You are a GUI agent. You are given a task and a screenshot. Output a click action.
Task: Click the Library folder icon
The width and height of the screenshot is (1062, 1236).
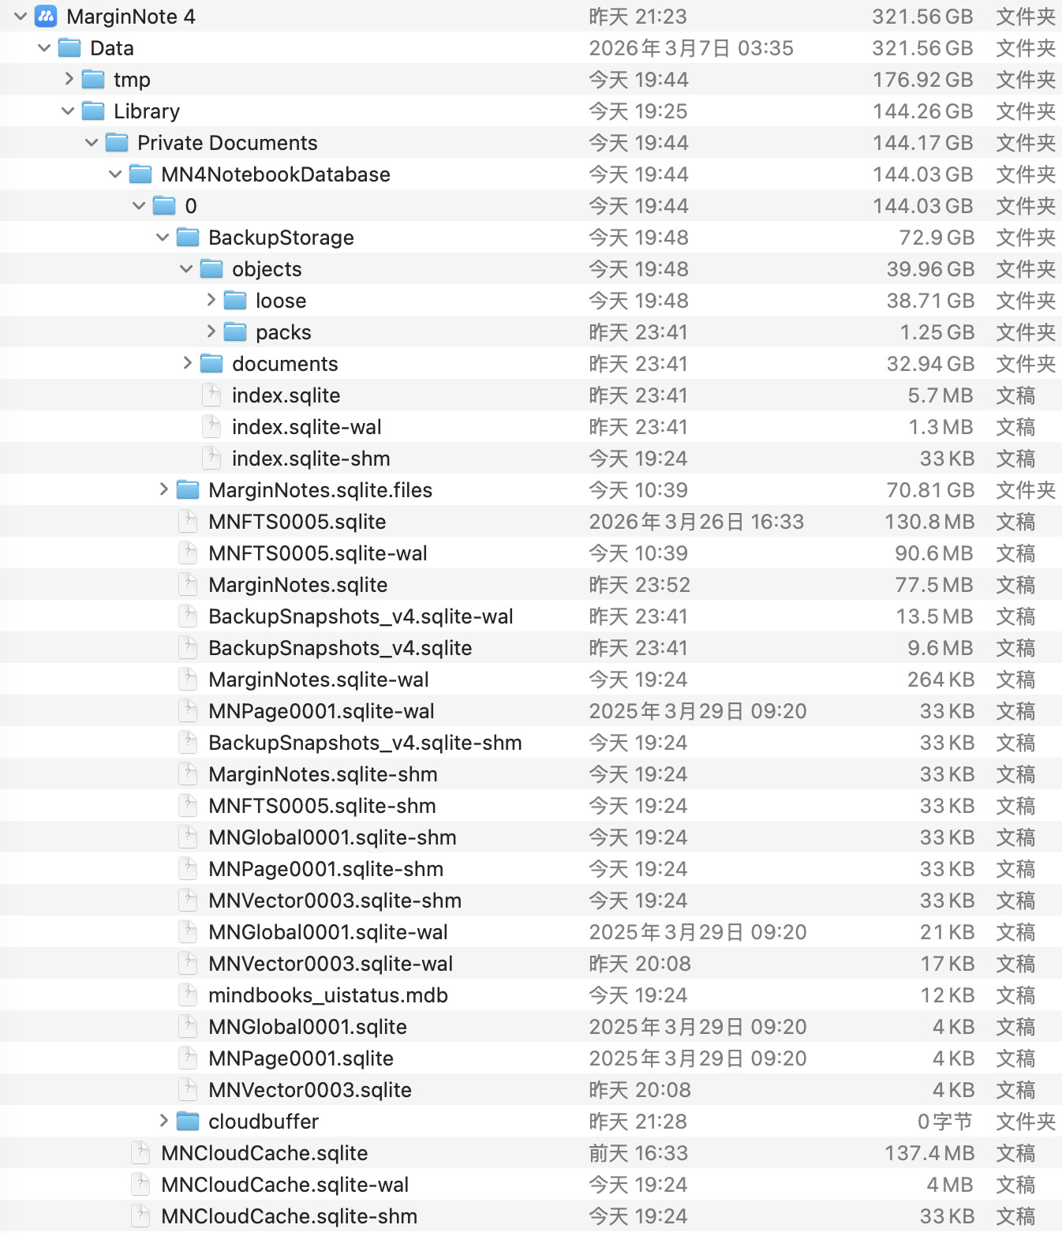coord(93,111)
